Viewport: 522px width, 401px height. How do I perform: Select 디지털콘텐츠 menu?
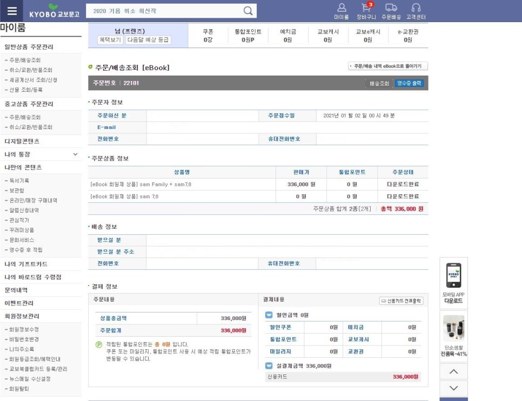pos(22,141)
